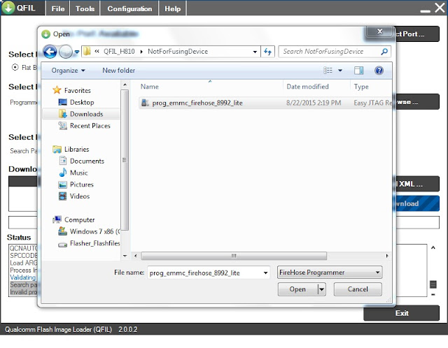Click the search magnifier icon
Viewport: 448px width, 348px height.
(x=384, y=52)
